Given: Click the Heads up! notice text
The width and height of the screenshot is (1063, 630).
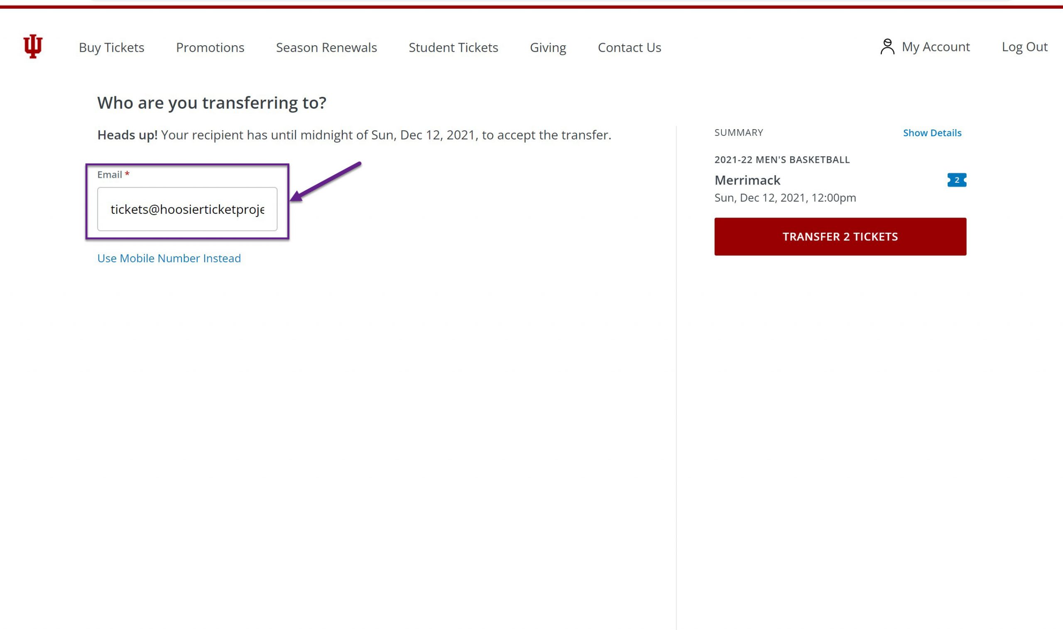Looking at the screenshot, I should point(354,135).
